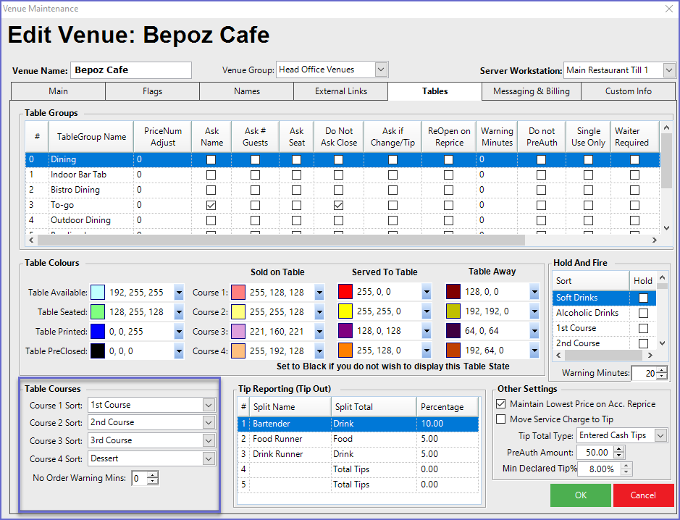Open Table Seated colour dropdown arrow

click(x=179, y=312)
